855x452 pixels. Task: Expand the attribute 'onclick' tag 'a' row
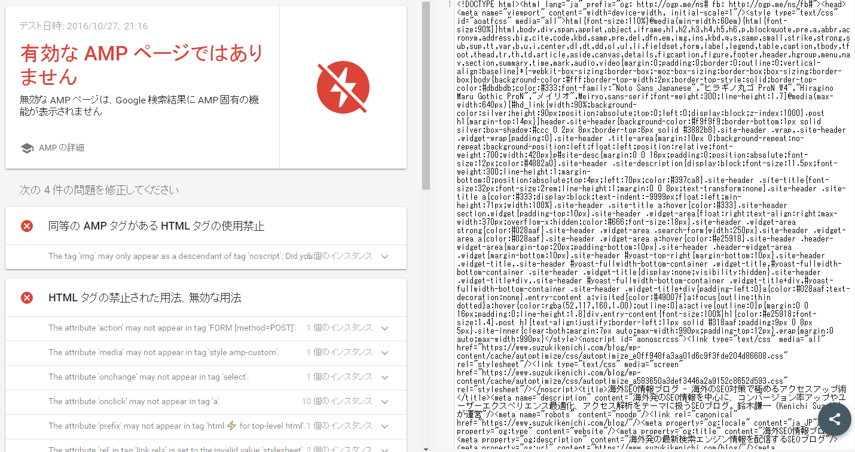206,402
